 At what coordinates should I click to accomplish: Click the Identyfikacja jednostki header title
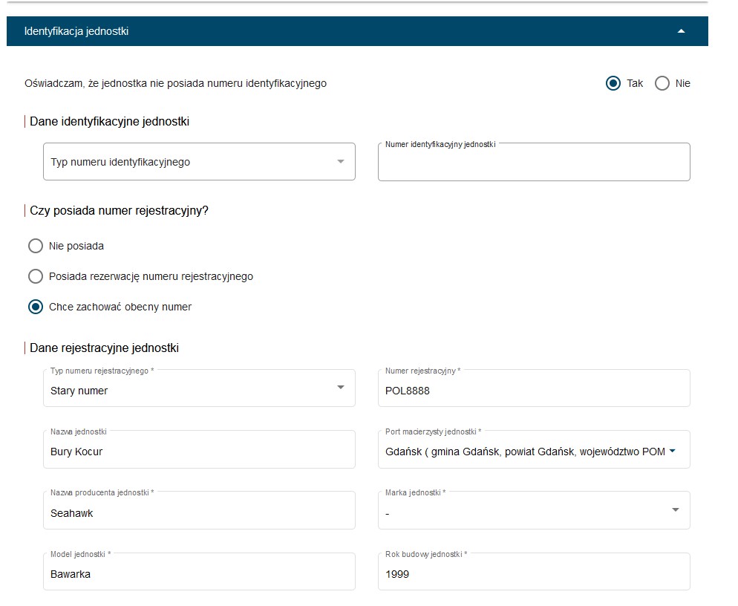coord(76,31)
